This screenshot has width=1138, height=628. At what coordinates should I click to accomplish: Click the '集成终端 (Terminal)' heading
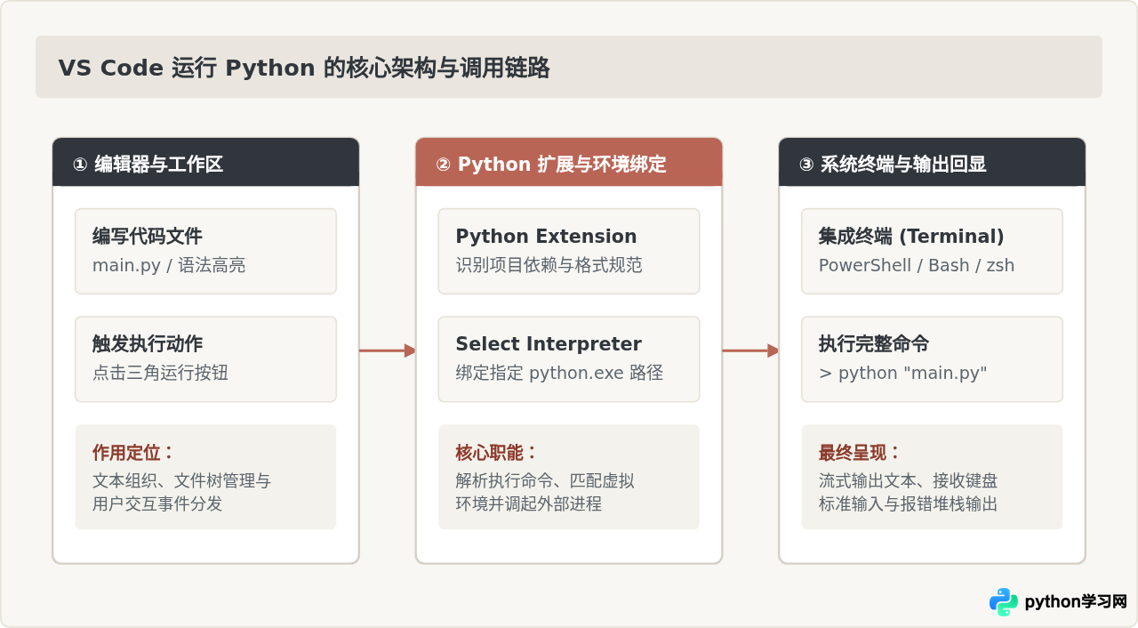coord(911,236)
